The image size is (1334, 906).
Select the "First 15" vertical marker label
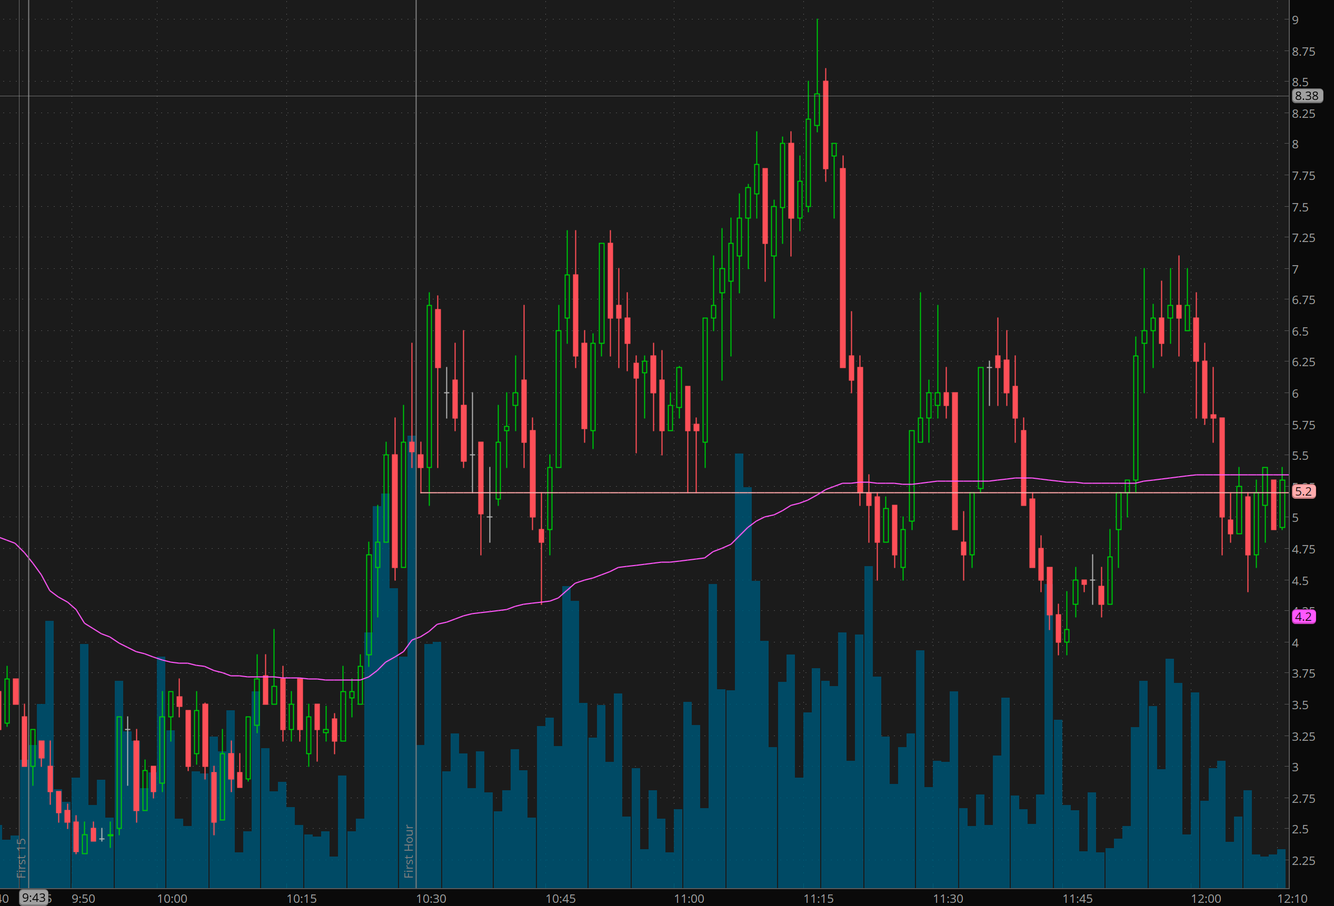(22, 858)
